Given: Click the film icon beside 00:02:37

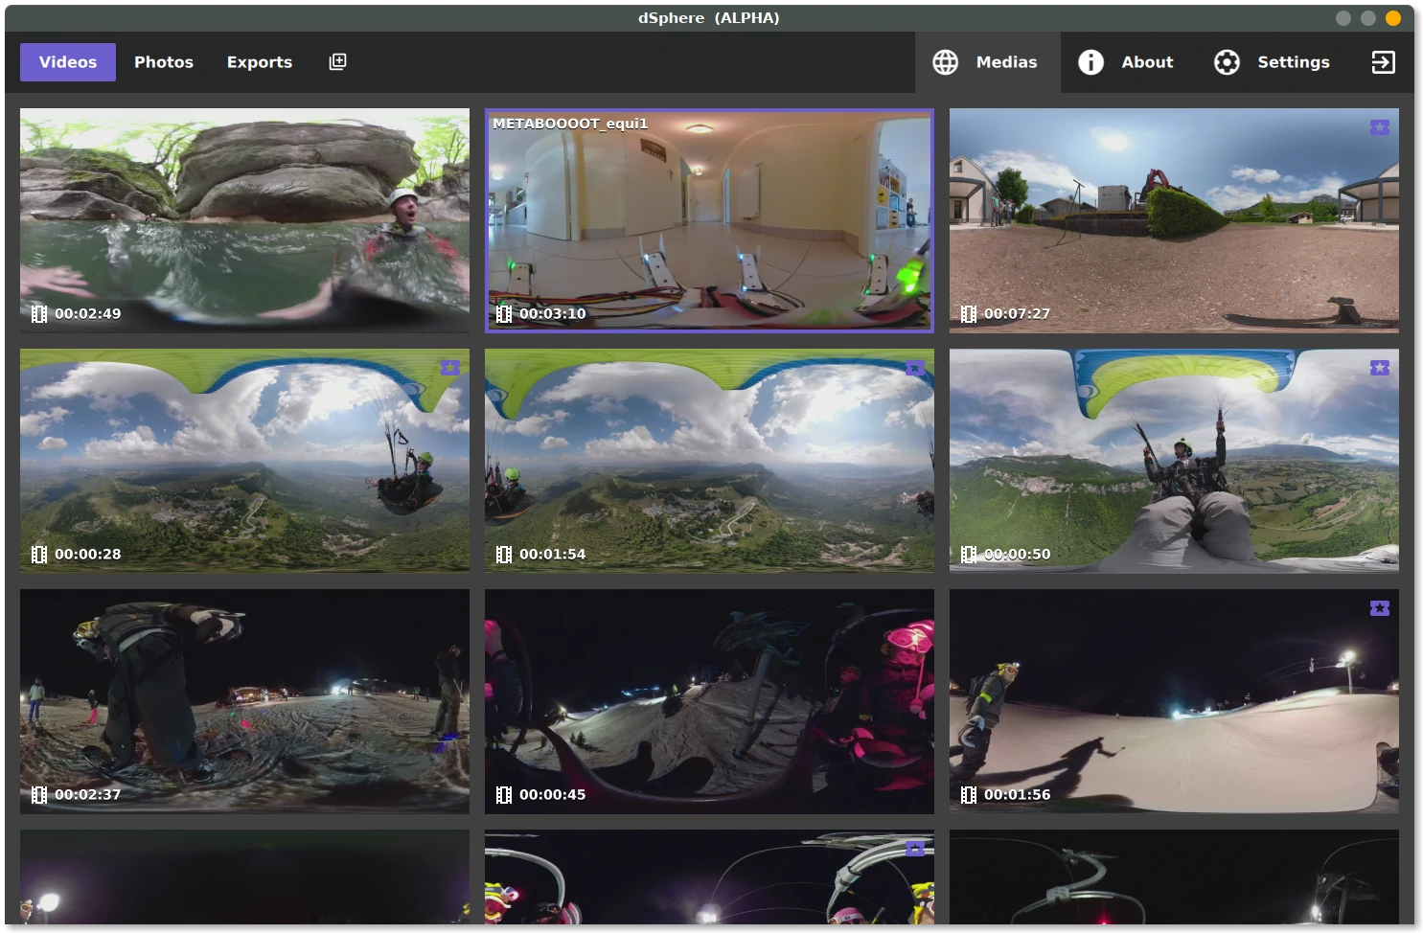Looking at the screenshot, I should pos(39,795).
